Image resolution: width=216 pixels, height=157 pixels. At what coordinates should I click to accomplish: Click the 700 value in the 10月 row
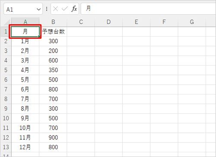53,128
